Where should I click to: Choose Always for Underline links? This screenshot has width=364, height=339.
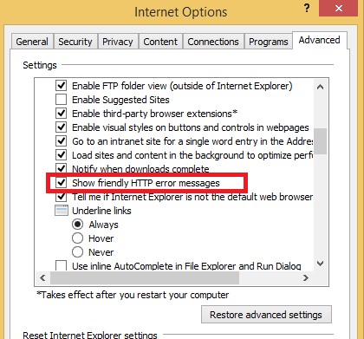point(77,225)
